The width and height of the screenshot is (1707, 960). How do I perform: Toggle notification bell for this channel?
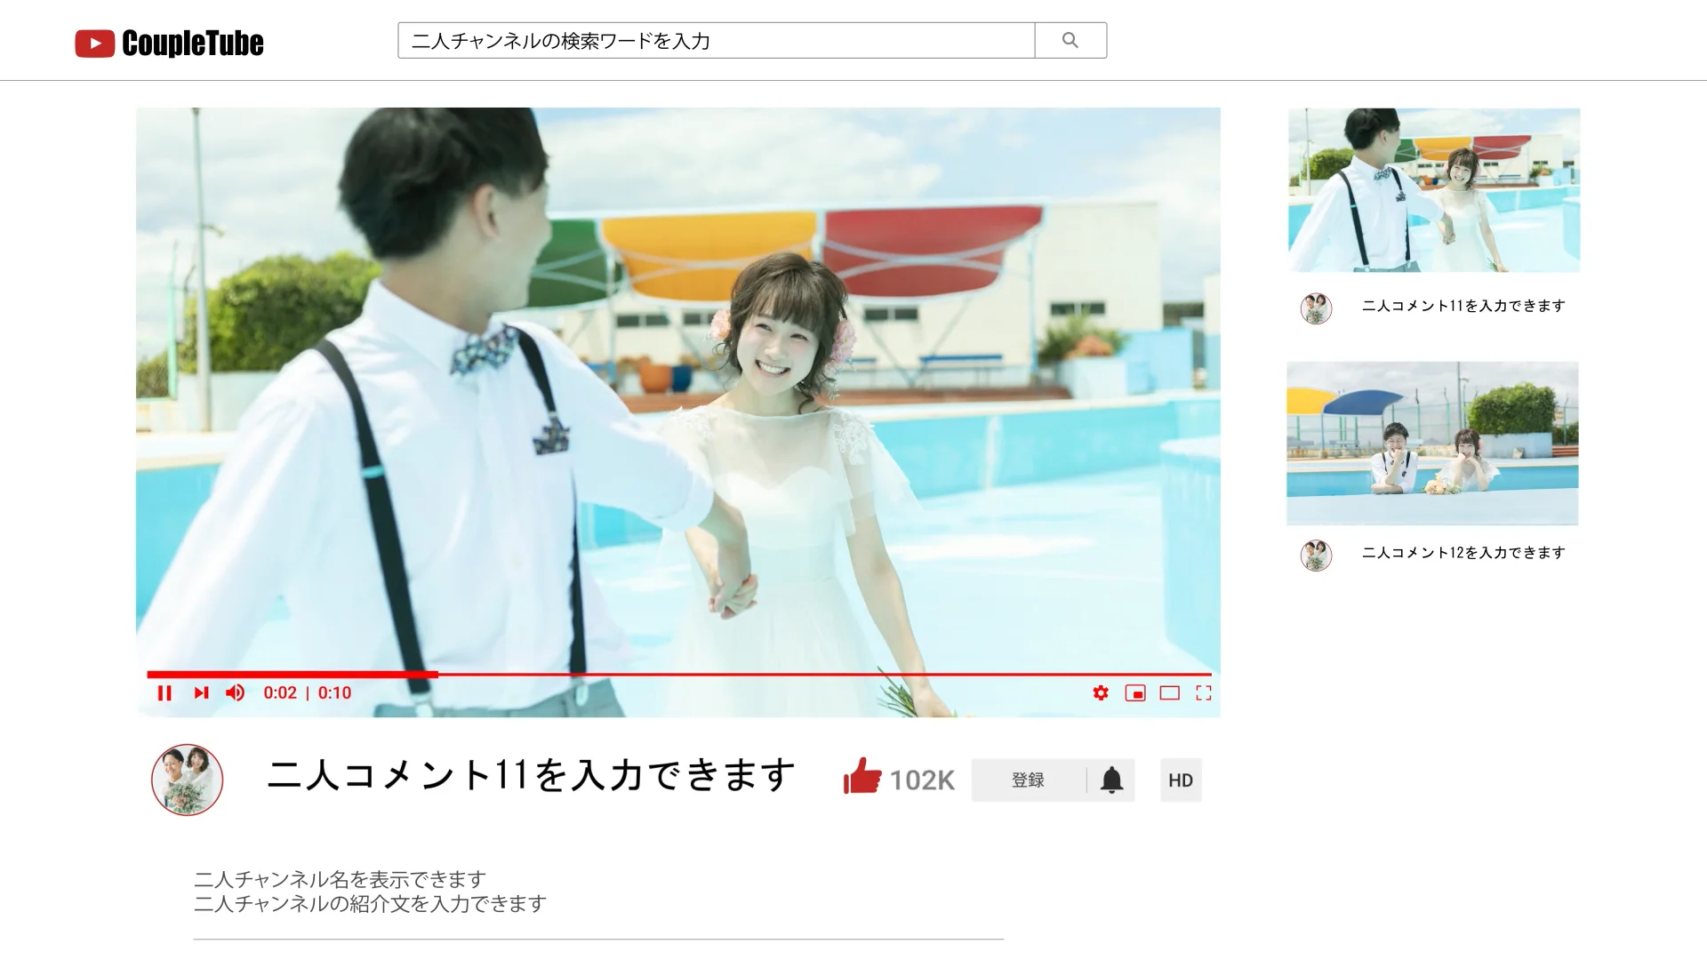pos(1111,780)
